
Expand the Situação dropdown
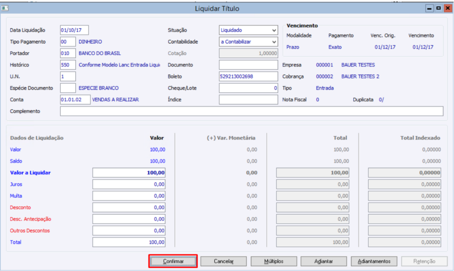click(274, 30)
